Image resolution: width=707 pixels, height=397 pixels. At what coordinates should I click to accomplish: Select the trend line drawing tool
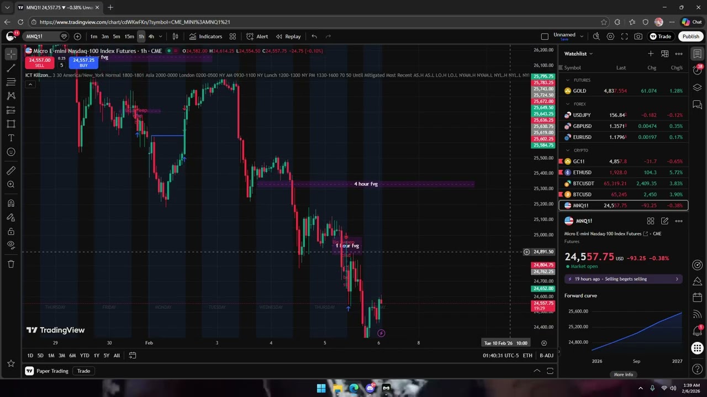(11, 68)
